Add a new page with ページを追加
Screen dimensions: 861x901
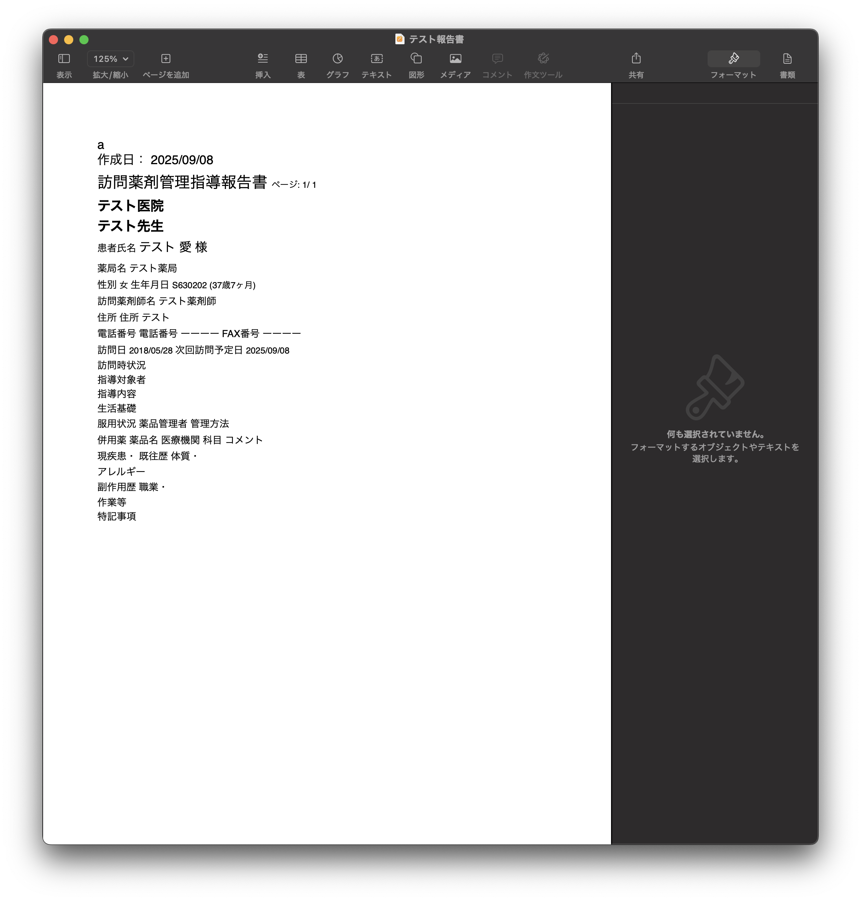click(x=166, y=64)
